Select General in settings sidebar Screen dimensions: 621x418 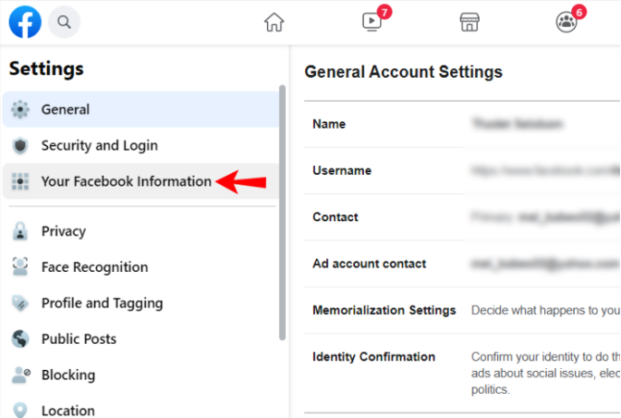[x=141, y=109]
